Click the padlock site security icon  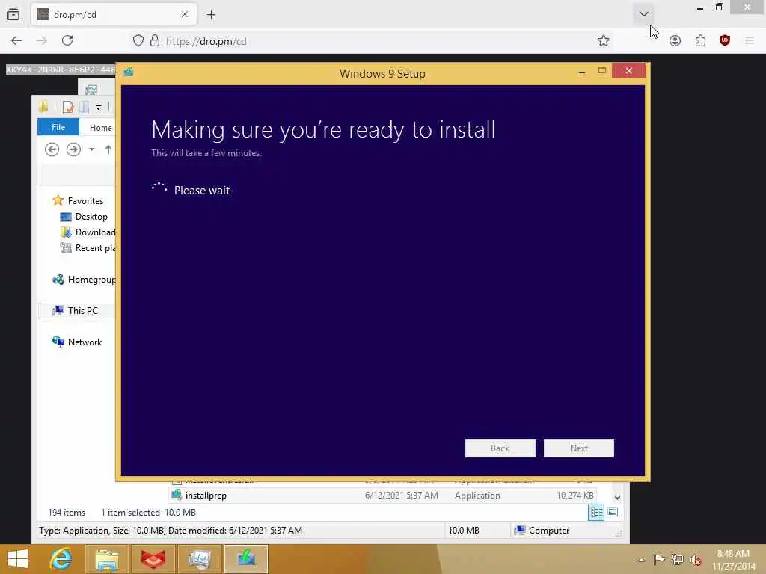pyautogui.click(x=155, y=40)
